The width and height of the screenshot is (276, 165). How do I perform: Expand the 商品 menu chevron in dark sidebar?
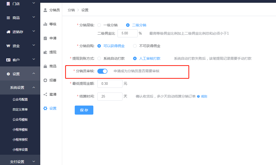coord(34,17)
